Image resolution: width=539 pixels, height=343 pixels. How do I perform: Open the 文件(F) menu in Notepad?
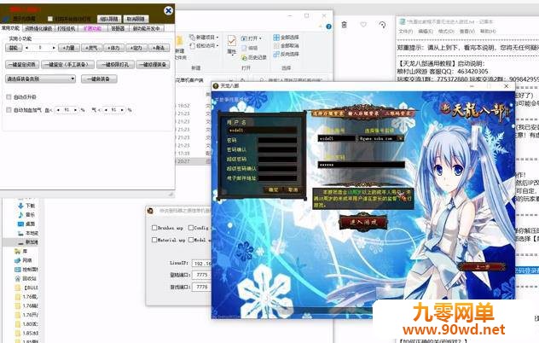pos(405,32)
